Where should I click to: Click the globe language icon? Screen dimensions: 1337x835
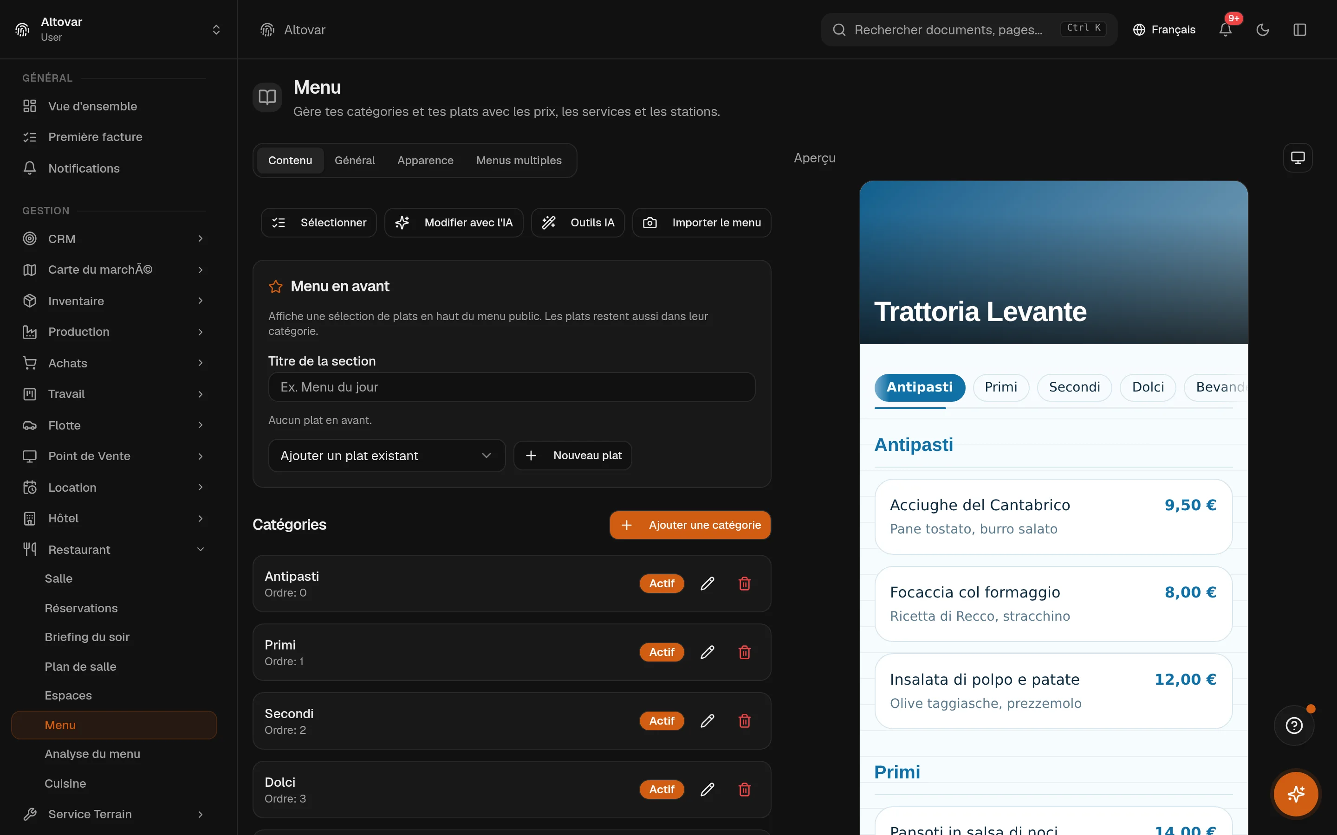click(x=1139, y=30)
